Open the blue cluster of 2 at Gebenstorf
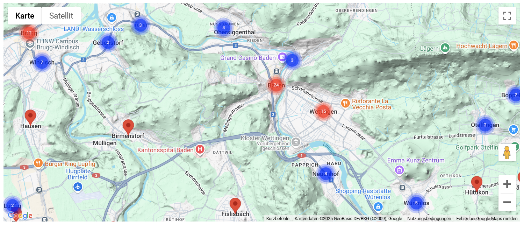 coord(108,42)
